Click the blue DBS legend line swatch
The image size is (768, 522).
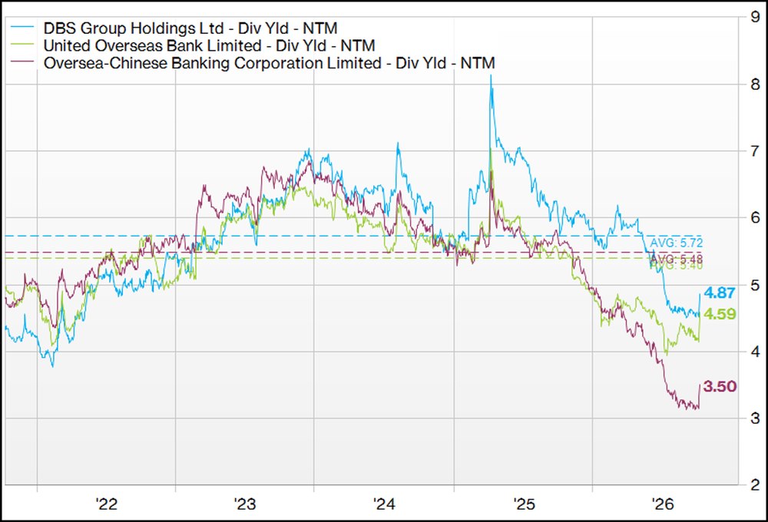coord(22,28)
